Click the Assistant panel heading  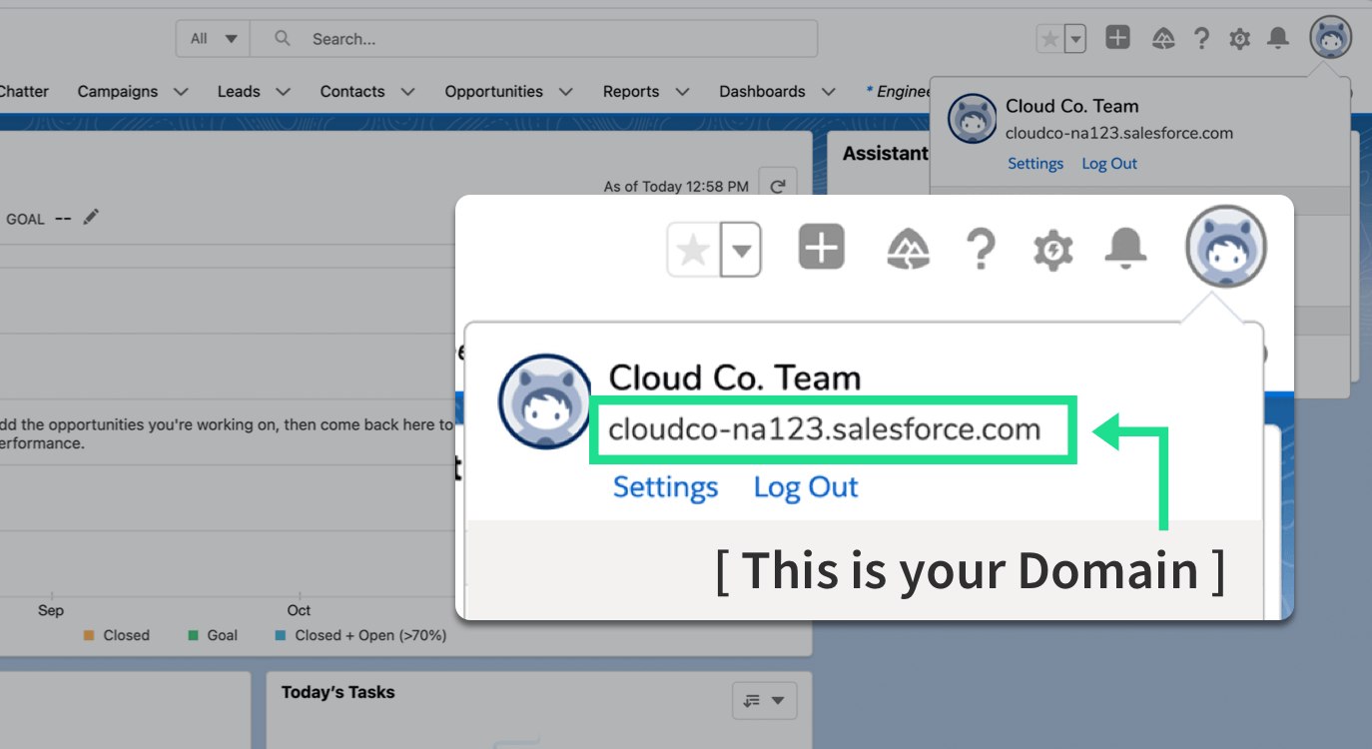click(886, 154)
